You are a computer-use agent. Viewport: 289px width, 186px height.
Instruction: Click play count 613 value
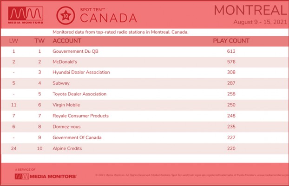(231, 51)
